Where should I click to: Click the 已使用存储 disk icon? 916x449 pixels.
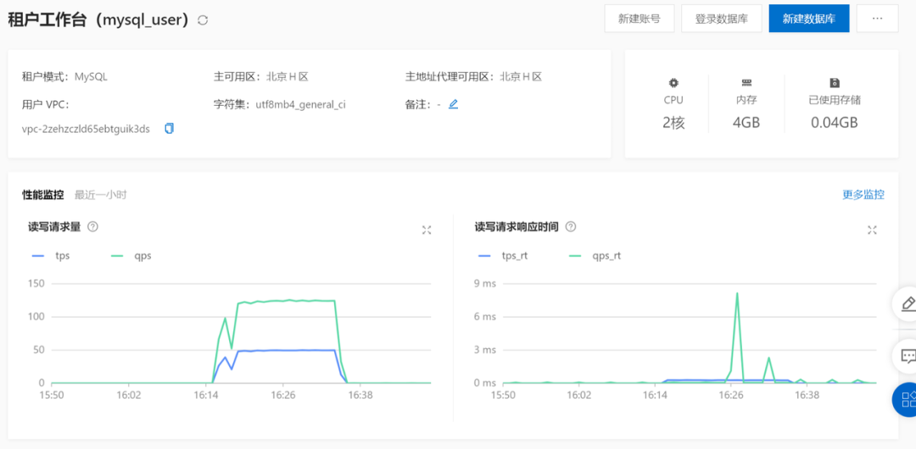coord(835,83)
